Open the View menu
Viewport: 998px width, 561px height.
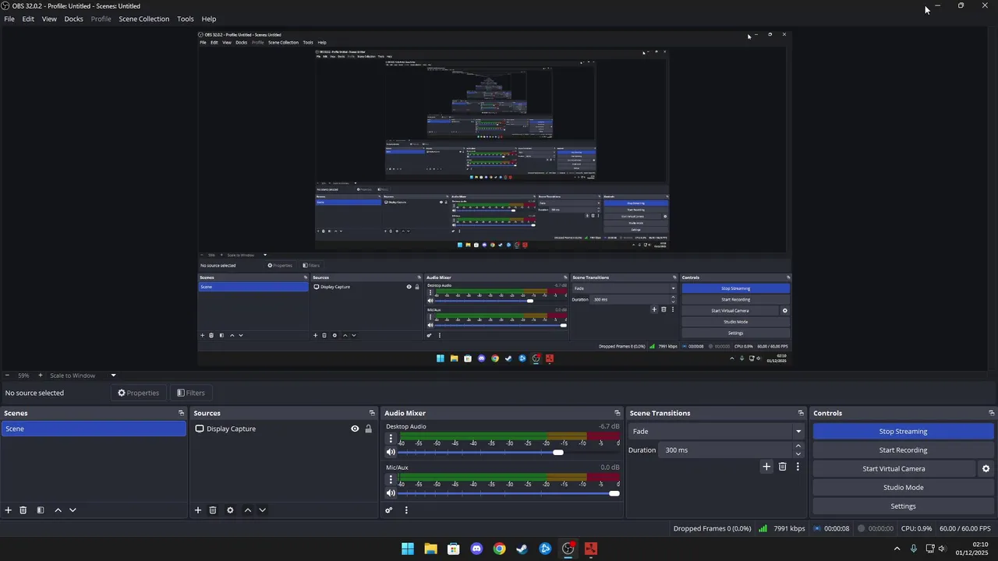(x=49, y=19)
